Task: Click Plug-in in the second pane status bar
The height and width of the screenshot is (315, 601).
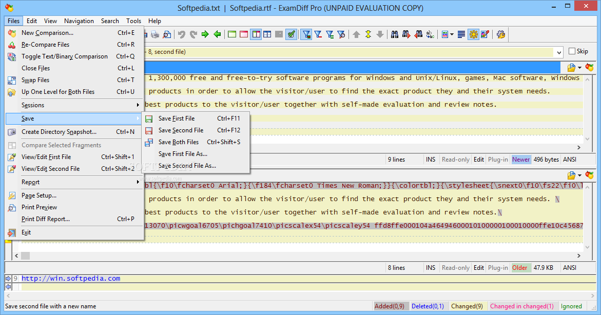Action: coord(498,268)
